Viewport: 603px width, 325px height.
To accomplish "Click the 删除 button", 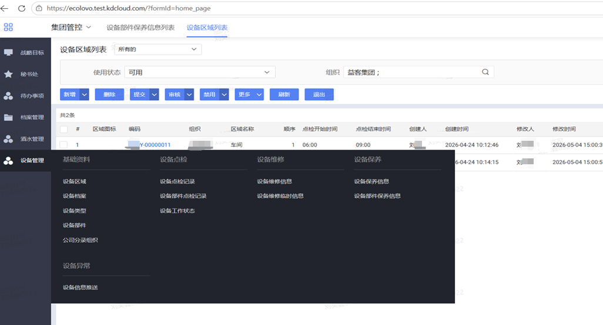I will pyautogui.click(x=109, y=94).
